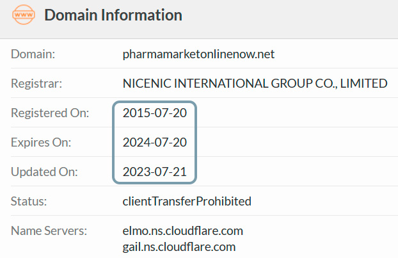Viewport: 398px width, 258px height.
Task: Click the LIMITED word in registrar name
Action: click(363, 83)
